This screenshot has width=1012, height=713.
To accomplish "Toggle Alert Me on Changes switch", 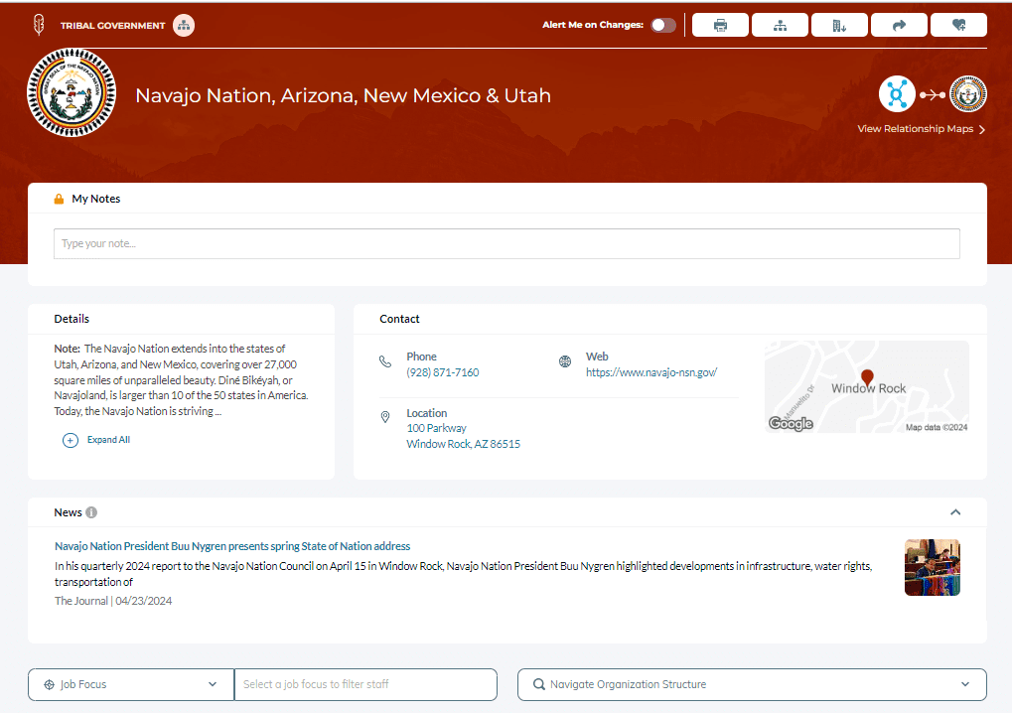I will pyautogui.click(x=663, y=26).
